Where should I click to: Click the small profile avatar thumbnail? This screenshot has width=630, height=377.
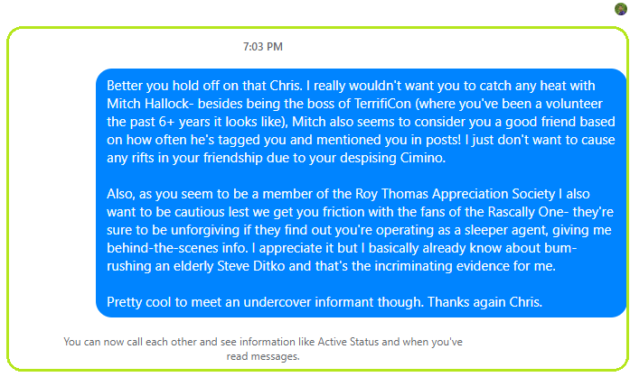[x=619, y=9]
